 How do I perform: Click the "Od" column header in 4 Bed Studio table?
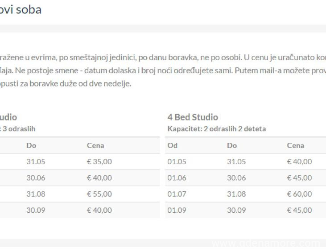[173, 145]
